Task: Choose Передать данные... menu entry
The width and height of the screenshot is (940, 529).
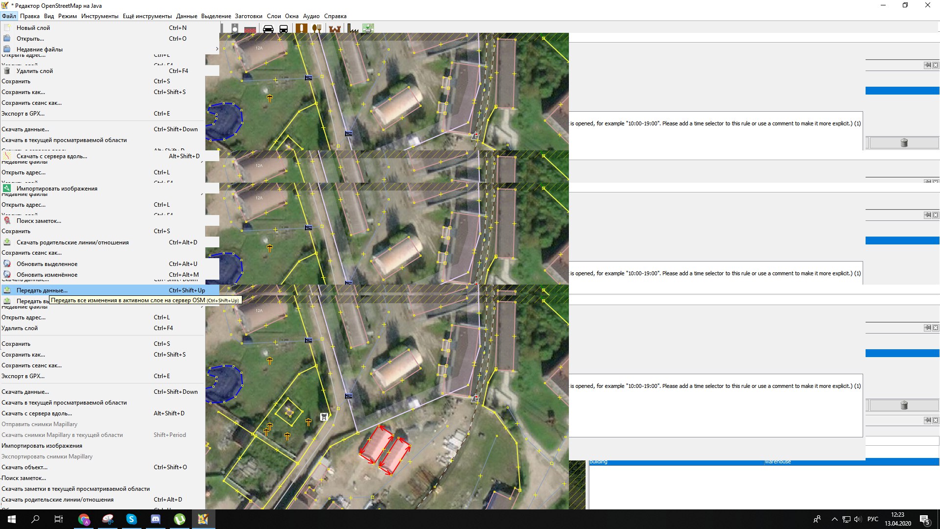Action: point(110,290)
